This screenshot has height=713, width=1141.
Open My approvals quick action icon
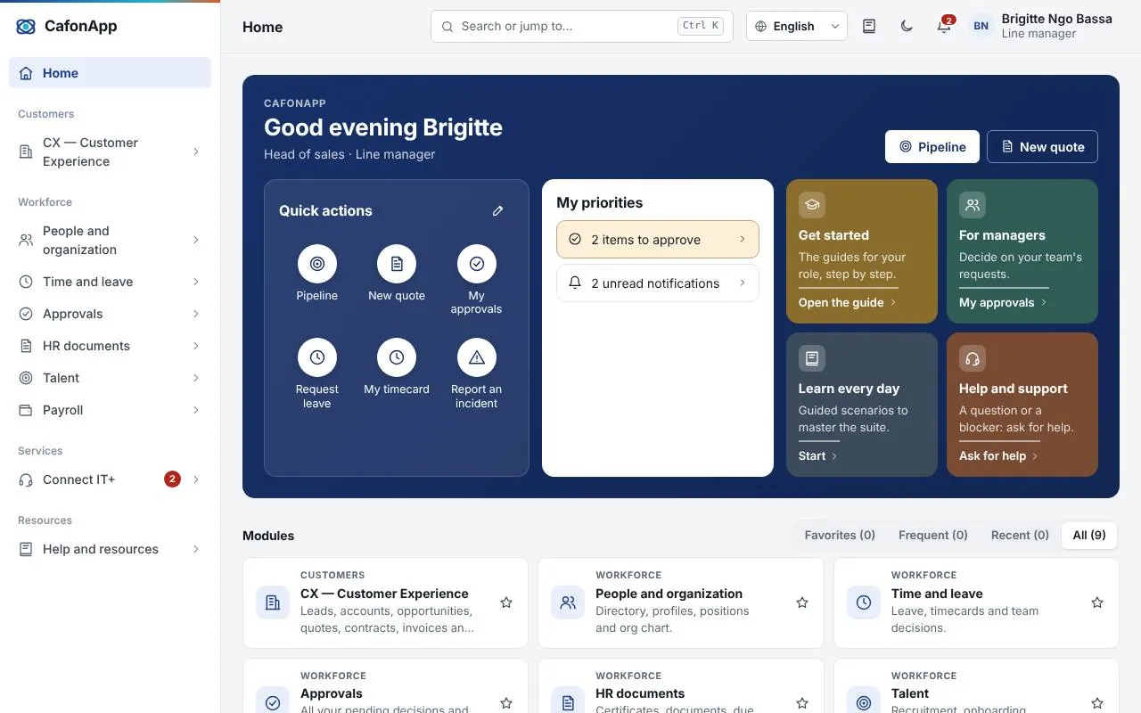(477, 264)
